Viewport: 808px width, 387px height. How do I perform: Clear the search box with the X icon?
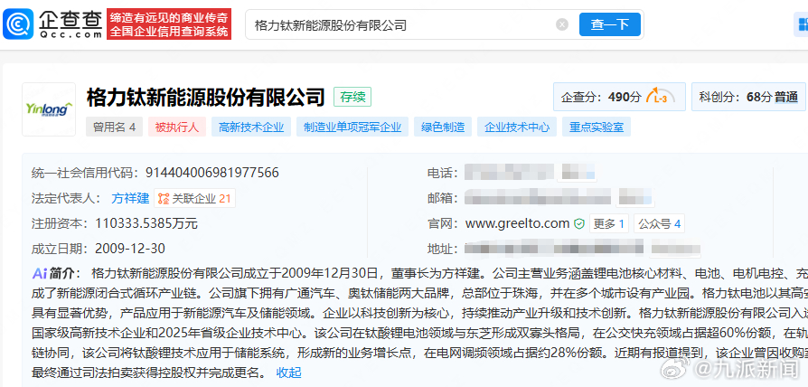click(562, 24)
